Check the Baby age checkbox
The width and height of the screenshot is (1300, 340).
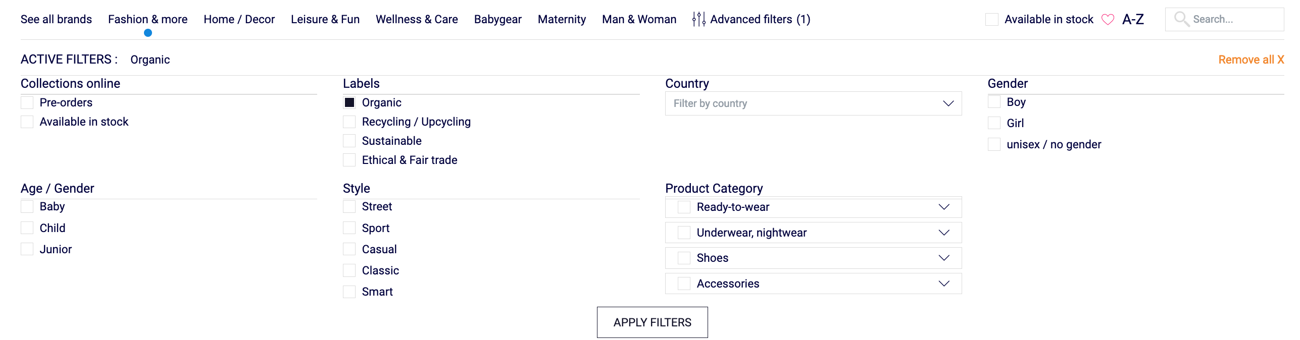click(27, 206)
